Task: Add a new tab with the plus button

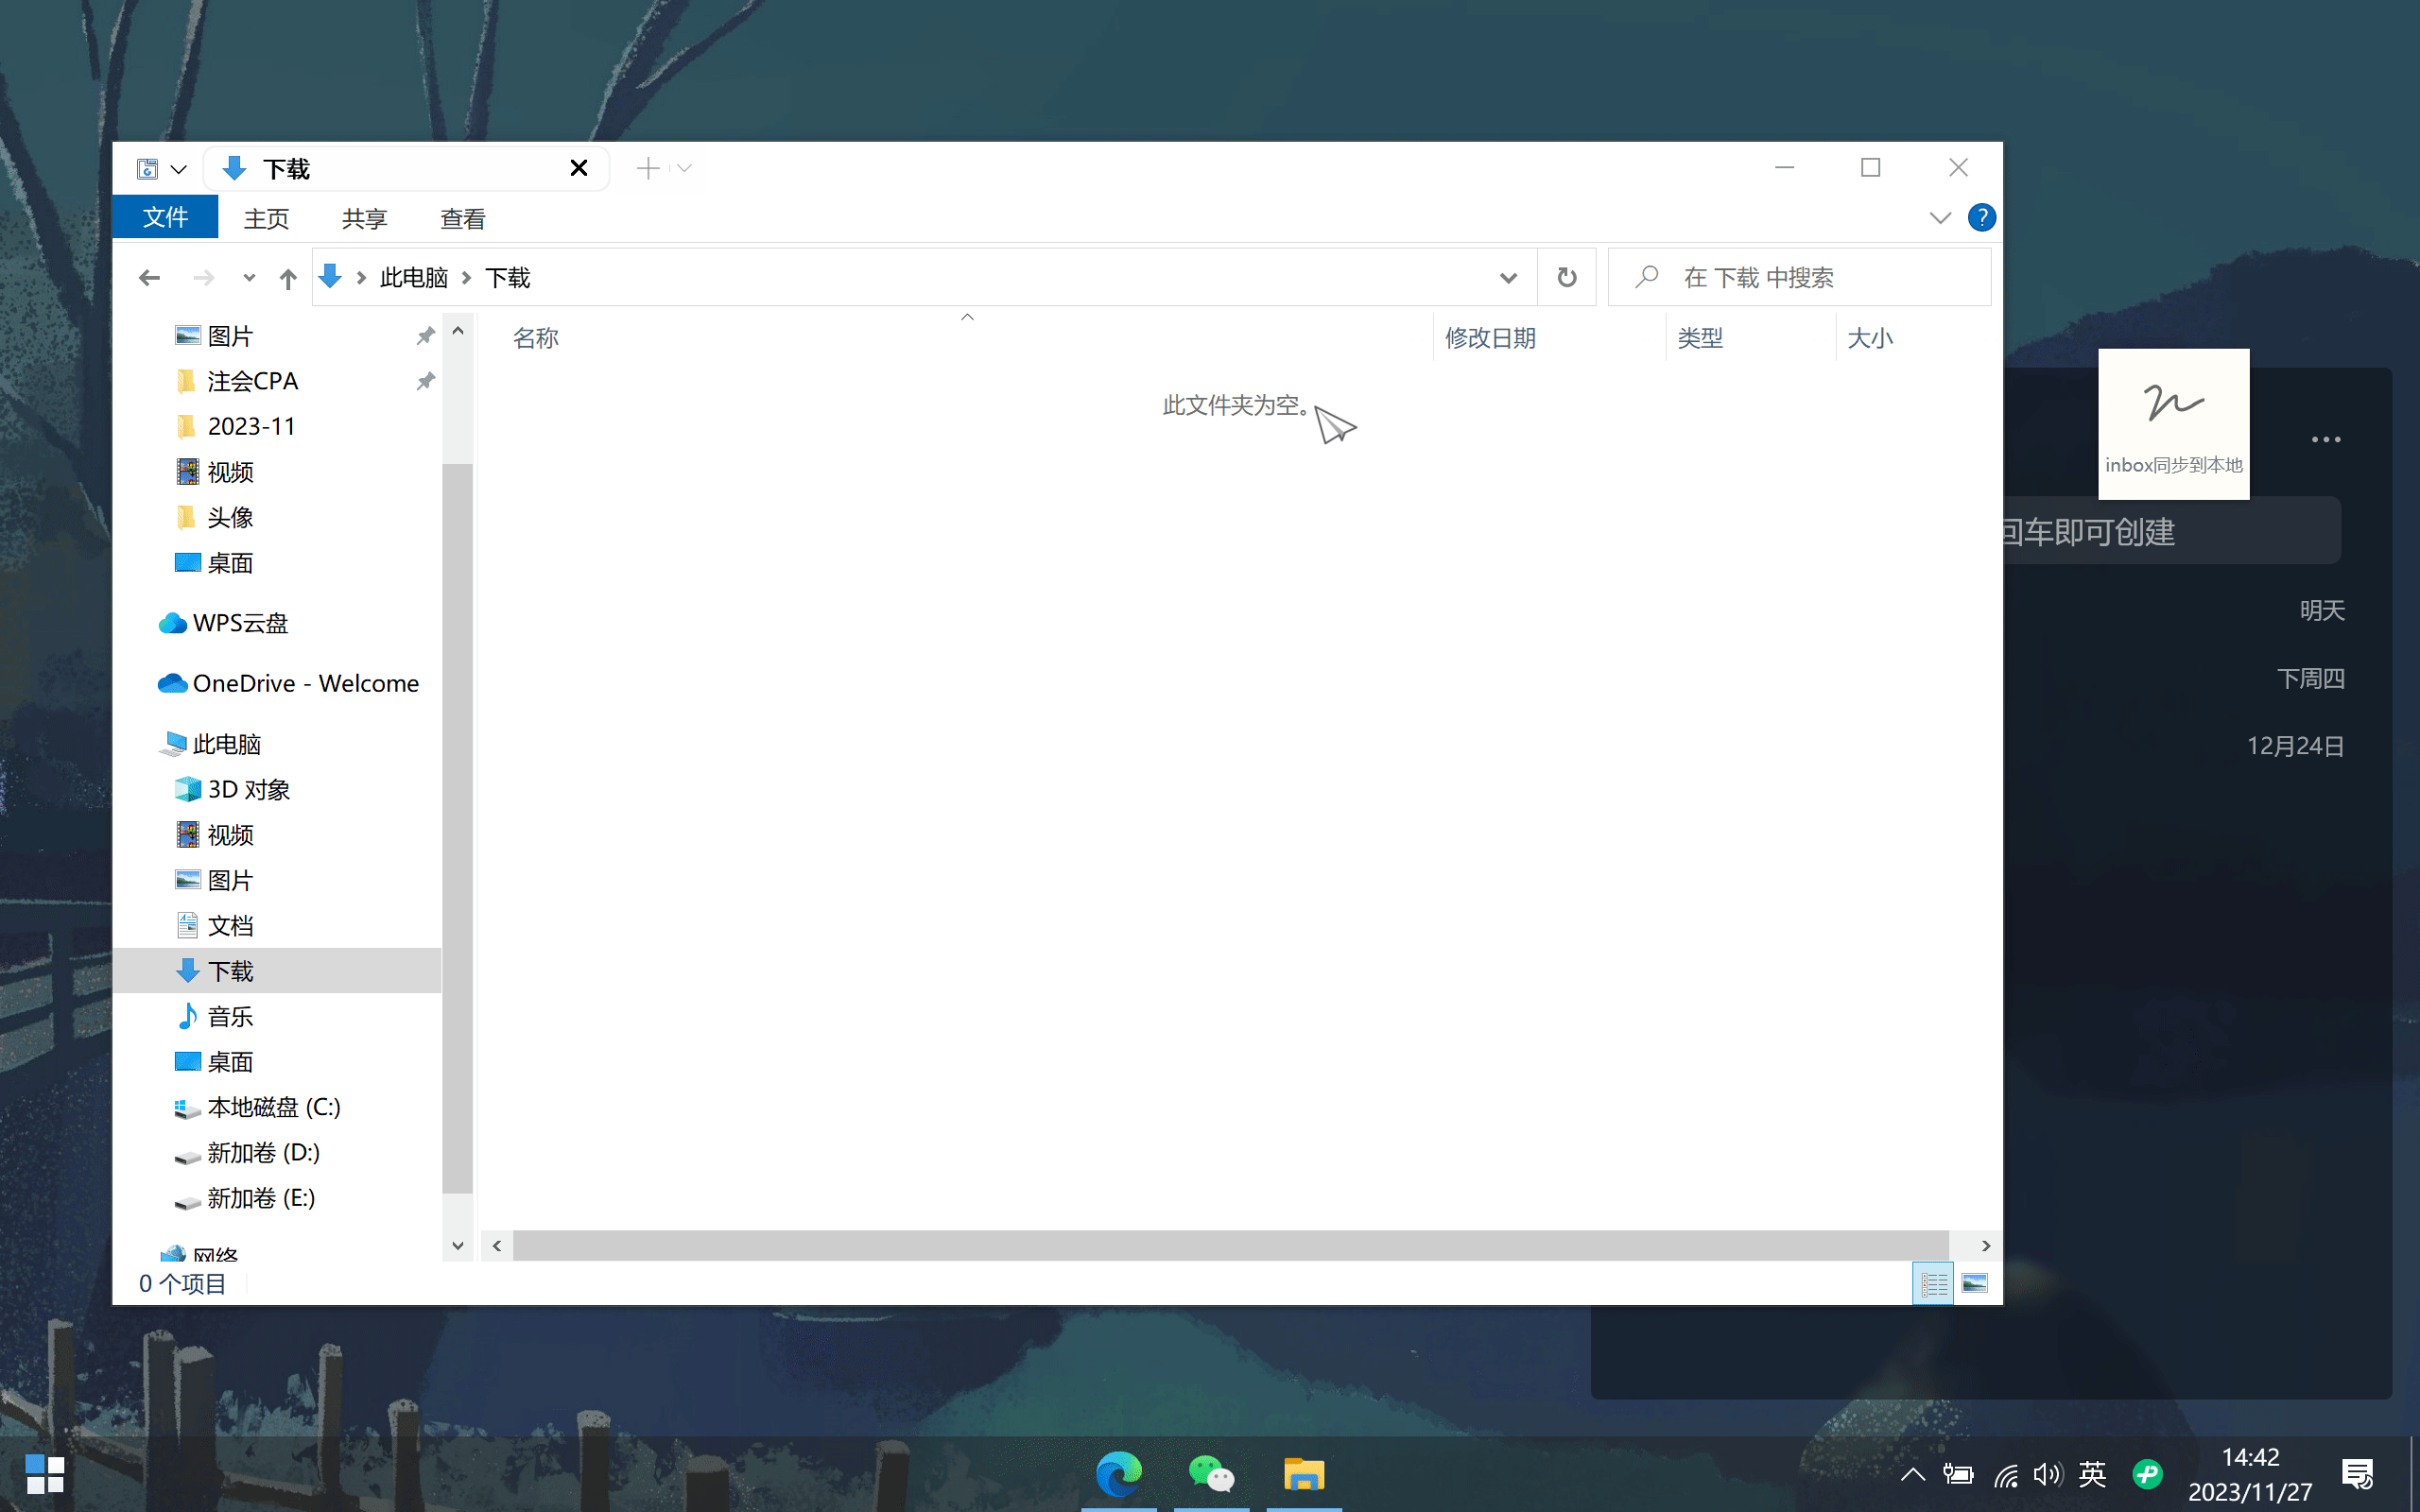Action: pyautogui.click(x=648, y=168)
